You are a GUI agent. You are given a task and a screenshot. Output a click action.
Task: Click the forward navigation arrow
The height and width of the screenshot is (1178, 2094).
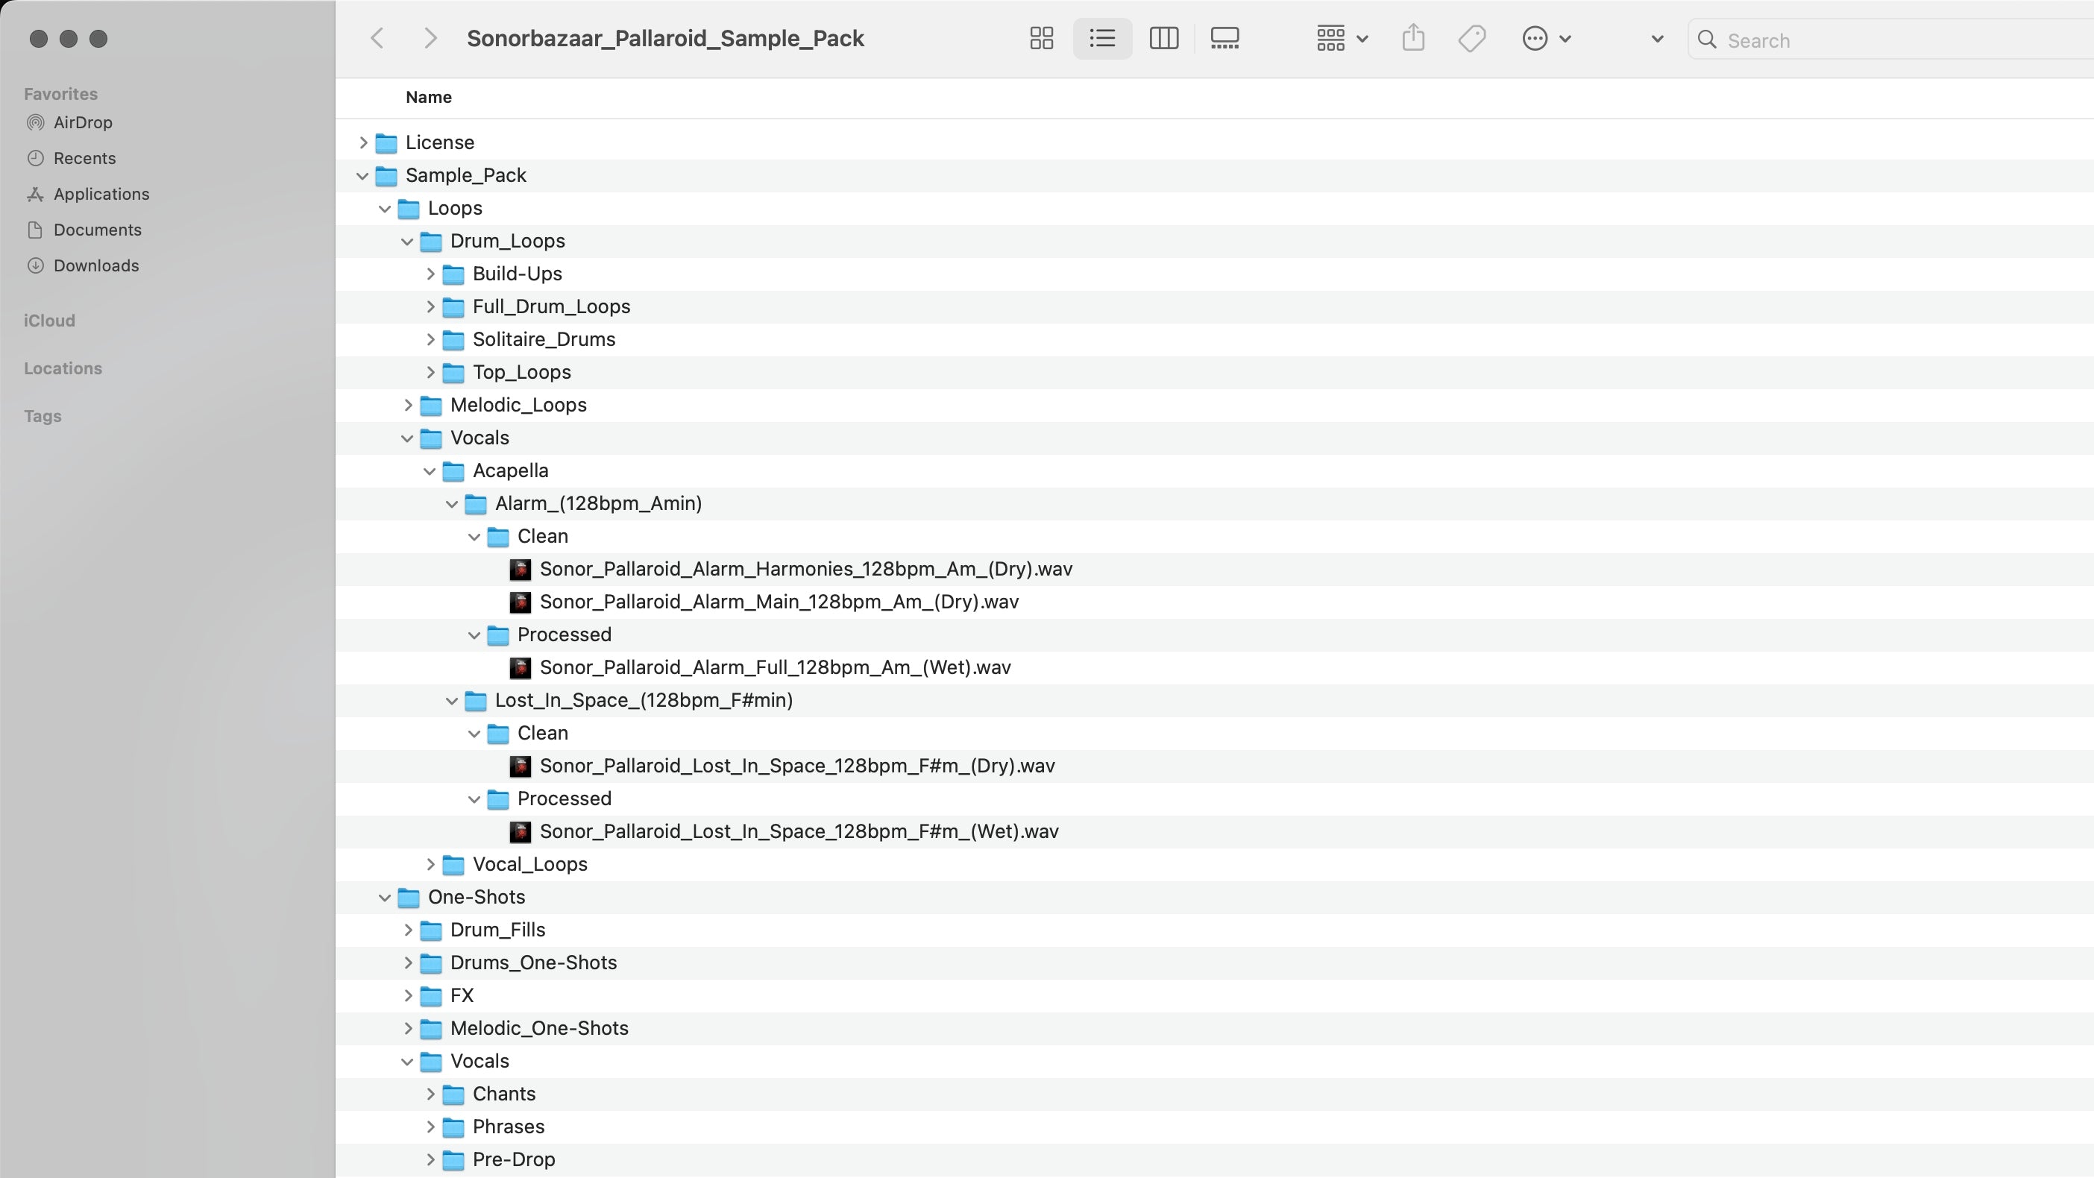[x=431, y=38]
